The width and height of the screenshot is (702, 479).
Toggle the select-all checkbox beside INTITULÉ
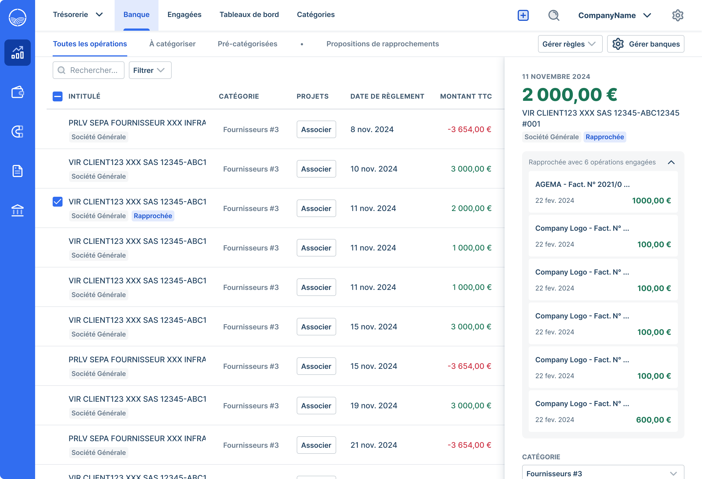[57, 96]
